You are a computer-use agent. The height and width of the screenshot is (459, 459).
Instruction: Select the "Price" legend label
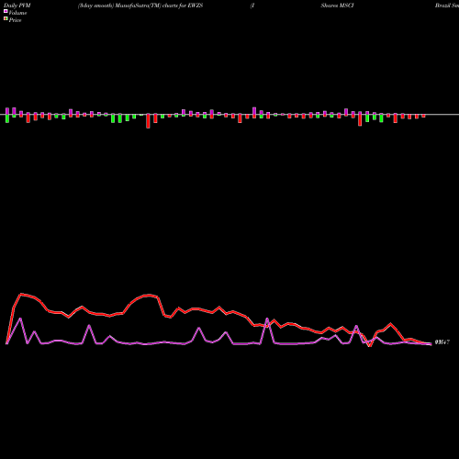click(15, 20)
